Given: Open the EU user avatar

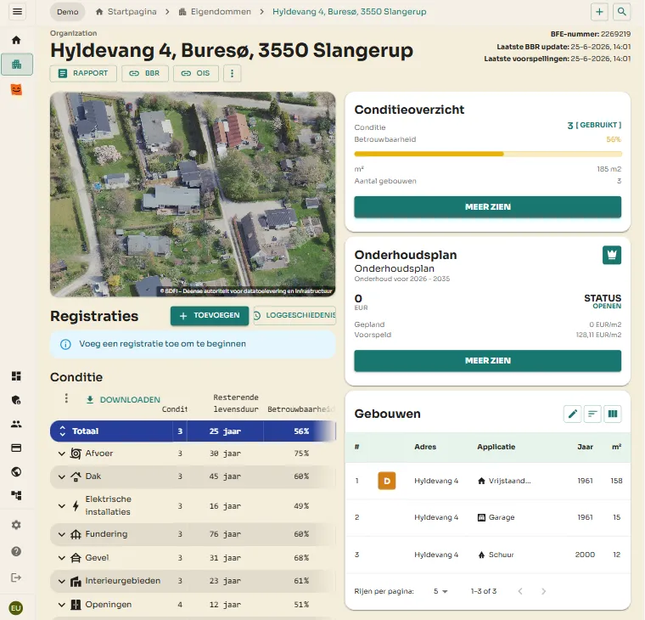Looking at the screenshot, I should click(16, 607).
